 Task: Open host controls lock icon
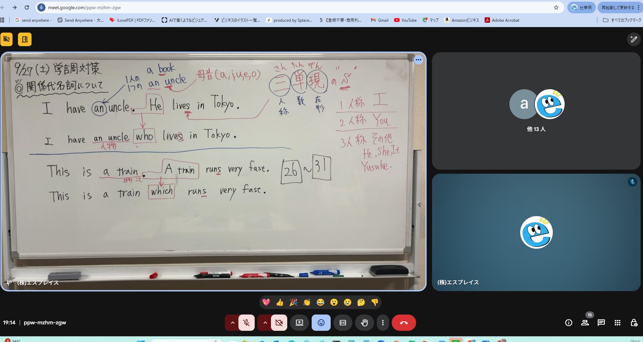pos(634,323)
